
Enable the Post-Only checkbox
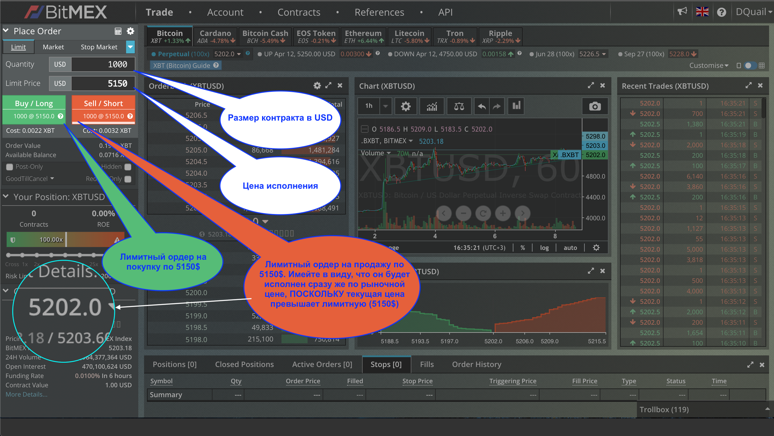10,167
